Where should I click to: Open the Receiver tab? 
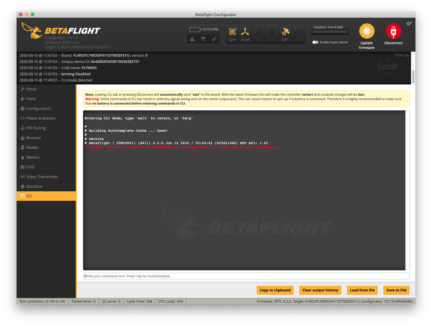pos(46,138)
